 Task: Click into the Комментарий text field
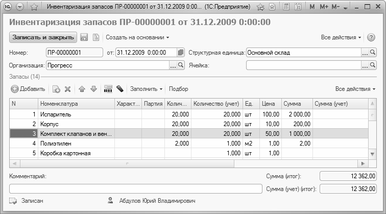coord(133,188)
